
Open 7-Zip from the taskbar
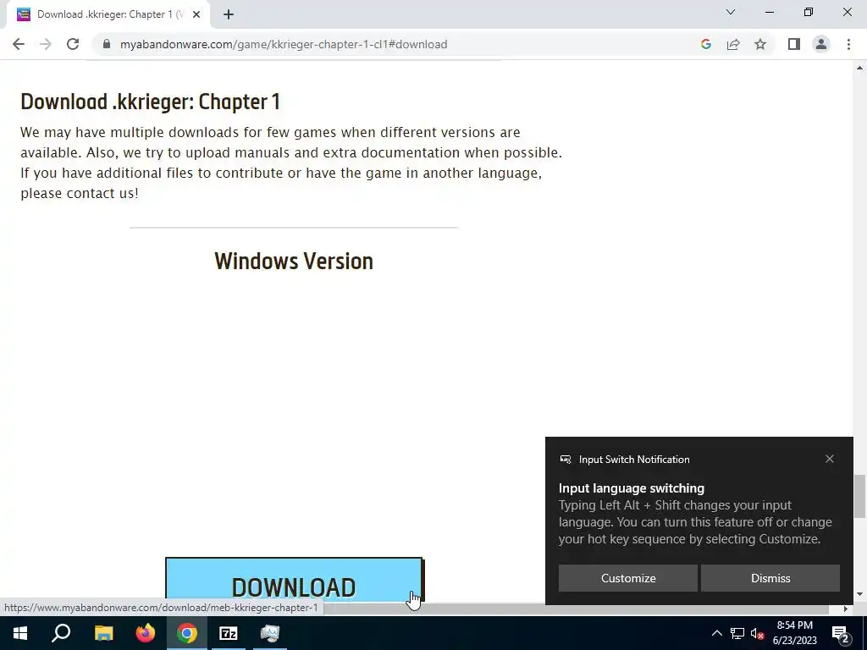pyautogui.click(x=229, y=633)
